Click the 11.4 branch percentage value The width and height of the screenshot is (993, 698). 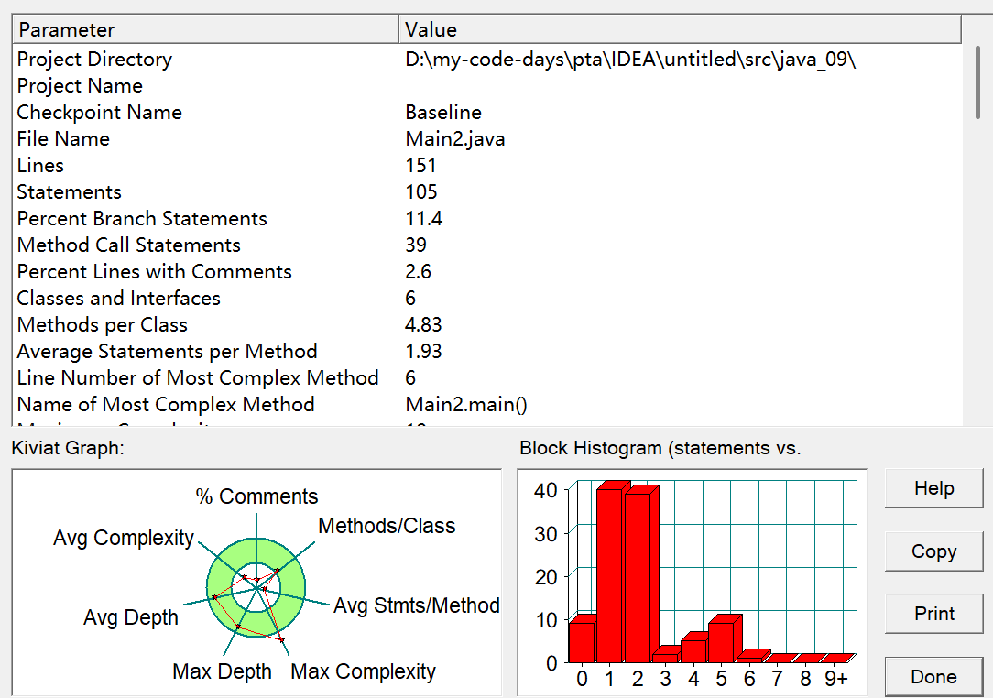(x=423, y=219)
